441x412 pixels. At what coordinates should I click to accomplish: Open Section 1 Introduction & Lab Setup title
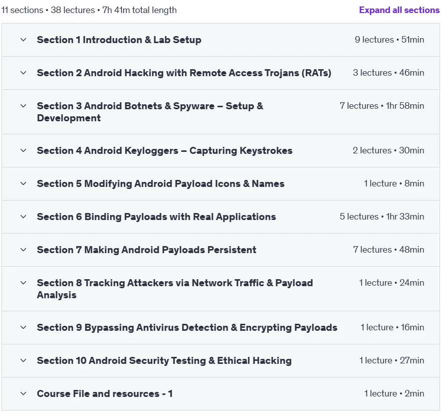(x=119, y=40)
